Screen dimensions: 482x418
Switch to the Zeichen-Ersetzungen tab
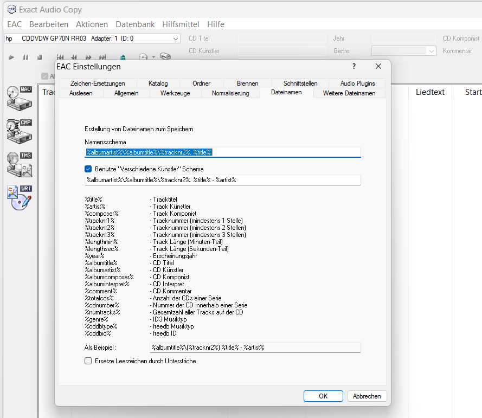[98, 83]
